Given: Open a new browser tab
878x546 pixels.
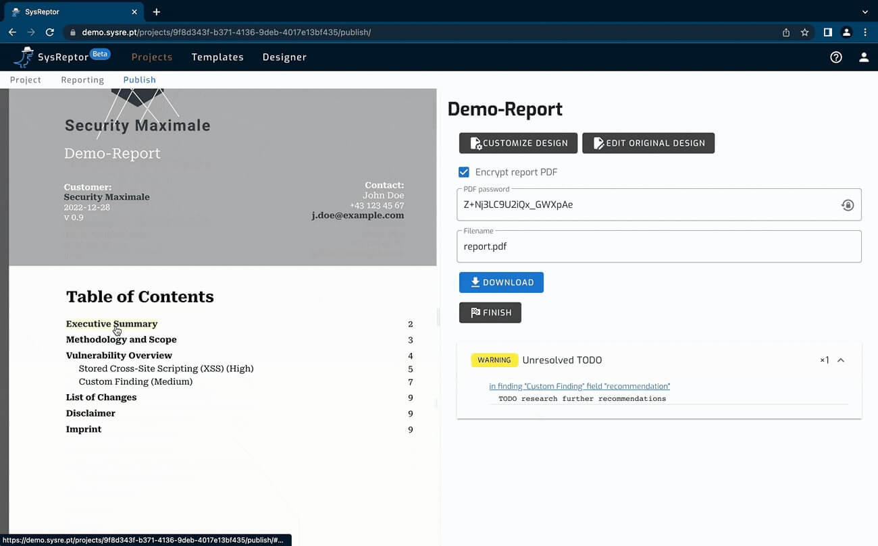Looking at the screenshot, I should click(x=156, y=11).
